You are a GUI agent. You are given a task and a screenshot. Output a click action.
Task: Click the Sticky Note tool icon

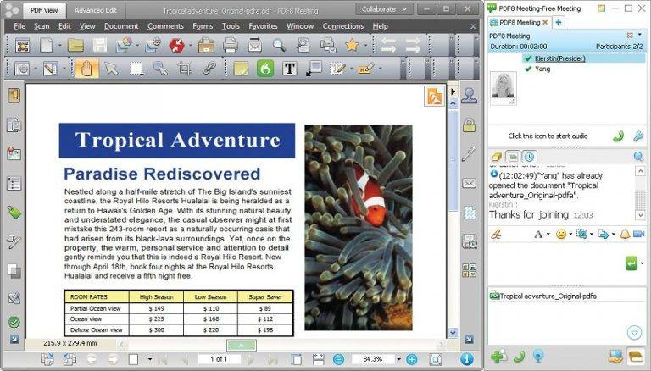241,68
